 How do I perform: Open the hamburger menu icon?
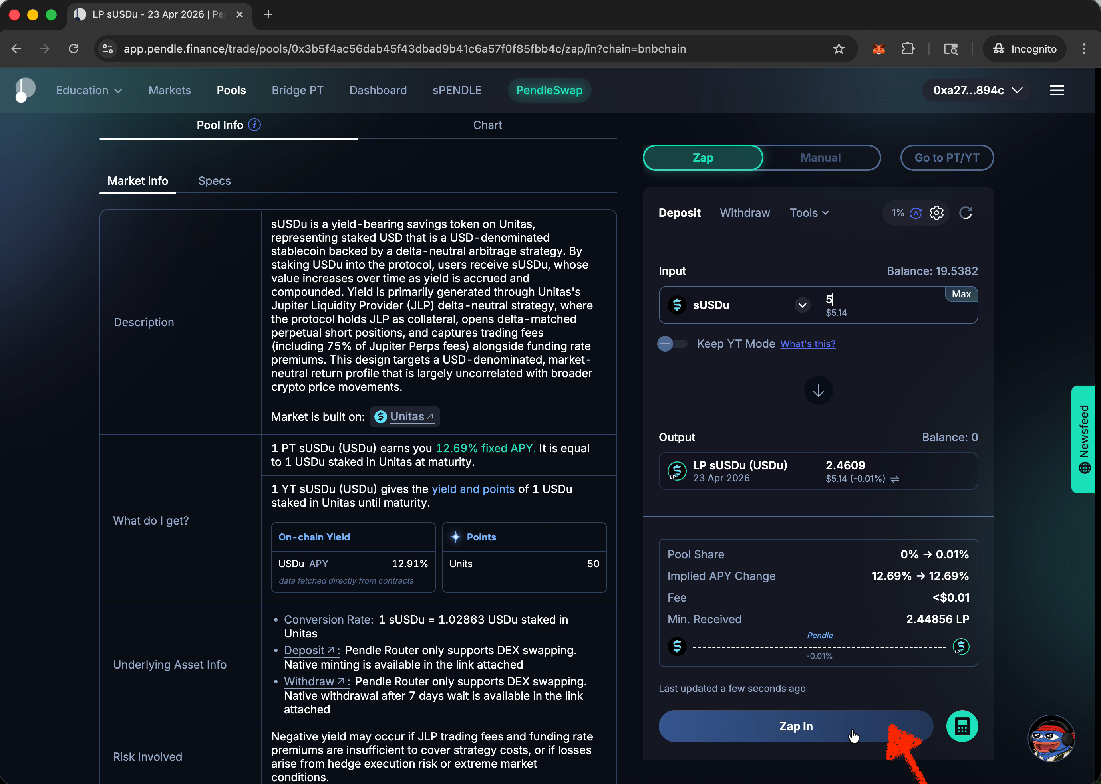coord(1057,90)
